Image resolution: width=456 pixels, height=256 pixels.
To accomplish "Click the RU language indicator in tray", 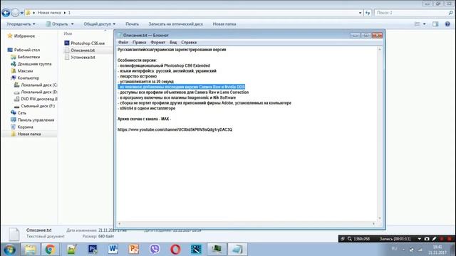I will (x=394, y=248).
